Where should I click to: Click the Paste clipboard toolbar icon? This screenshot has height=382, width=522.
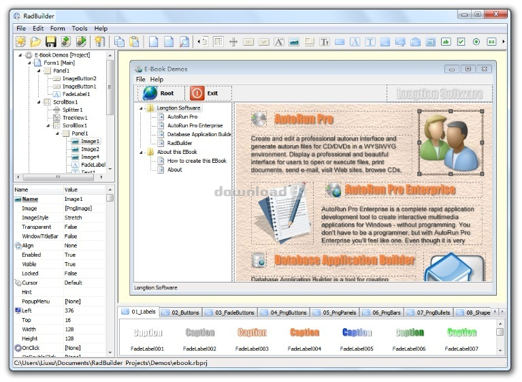[x=135, y=42]
